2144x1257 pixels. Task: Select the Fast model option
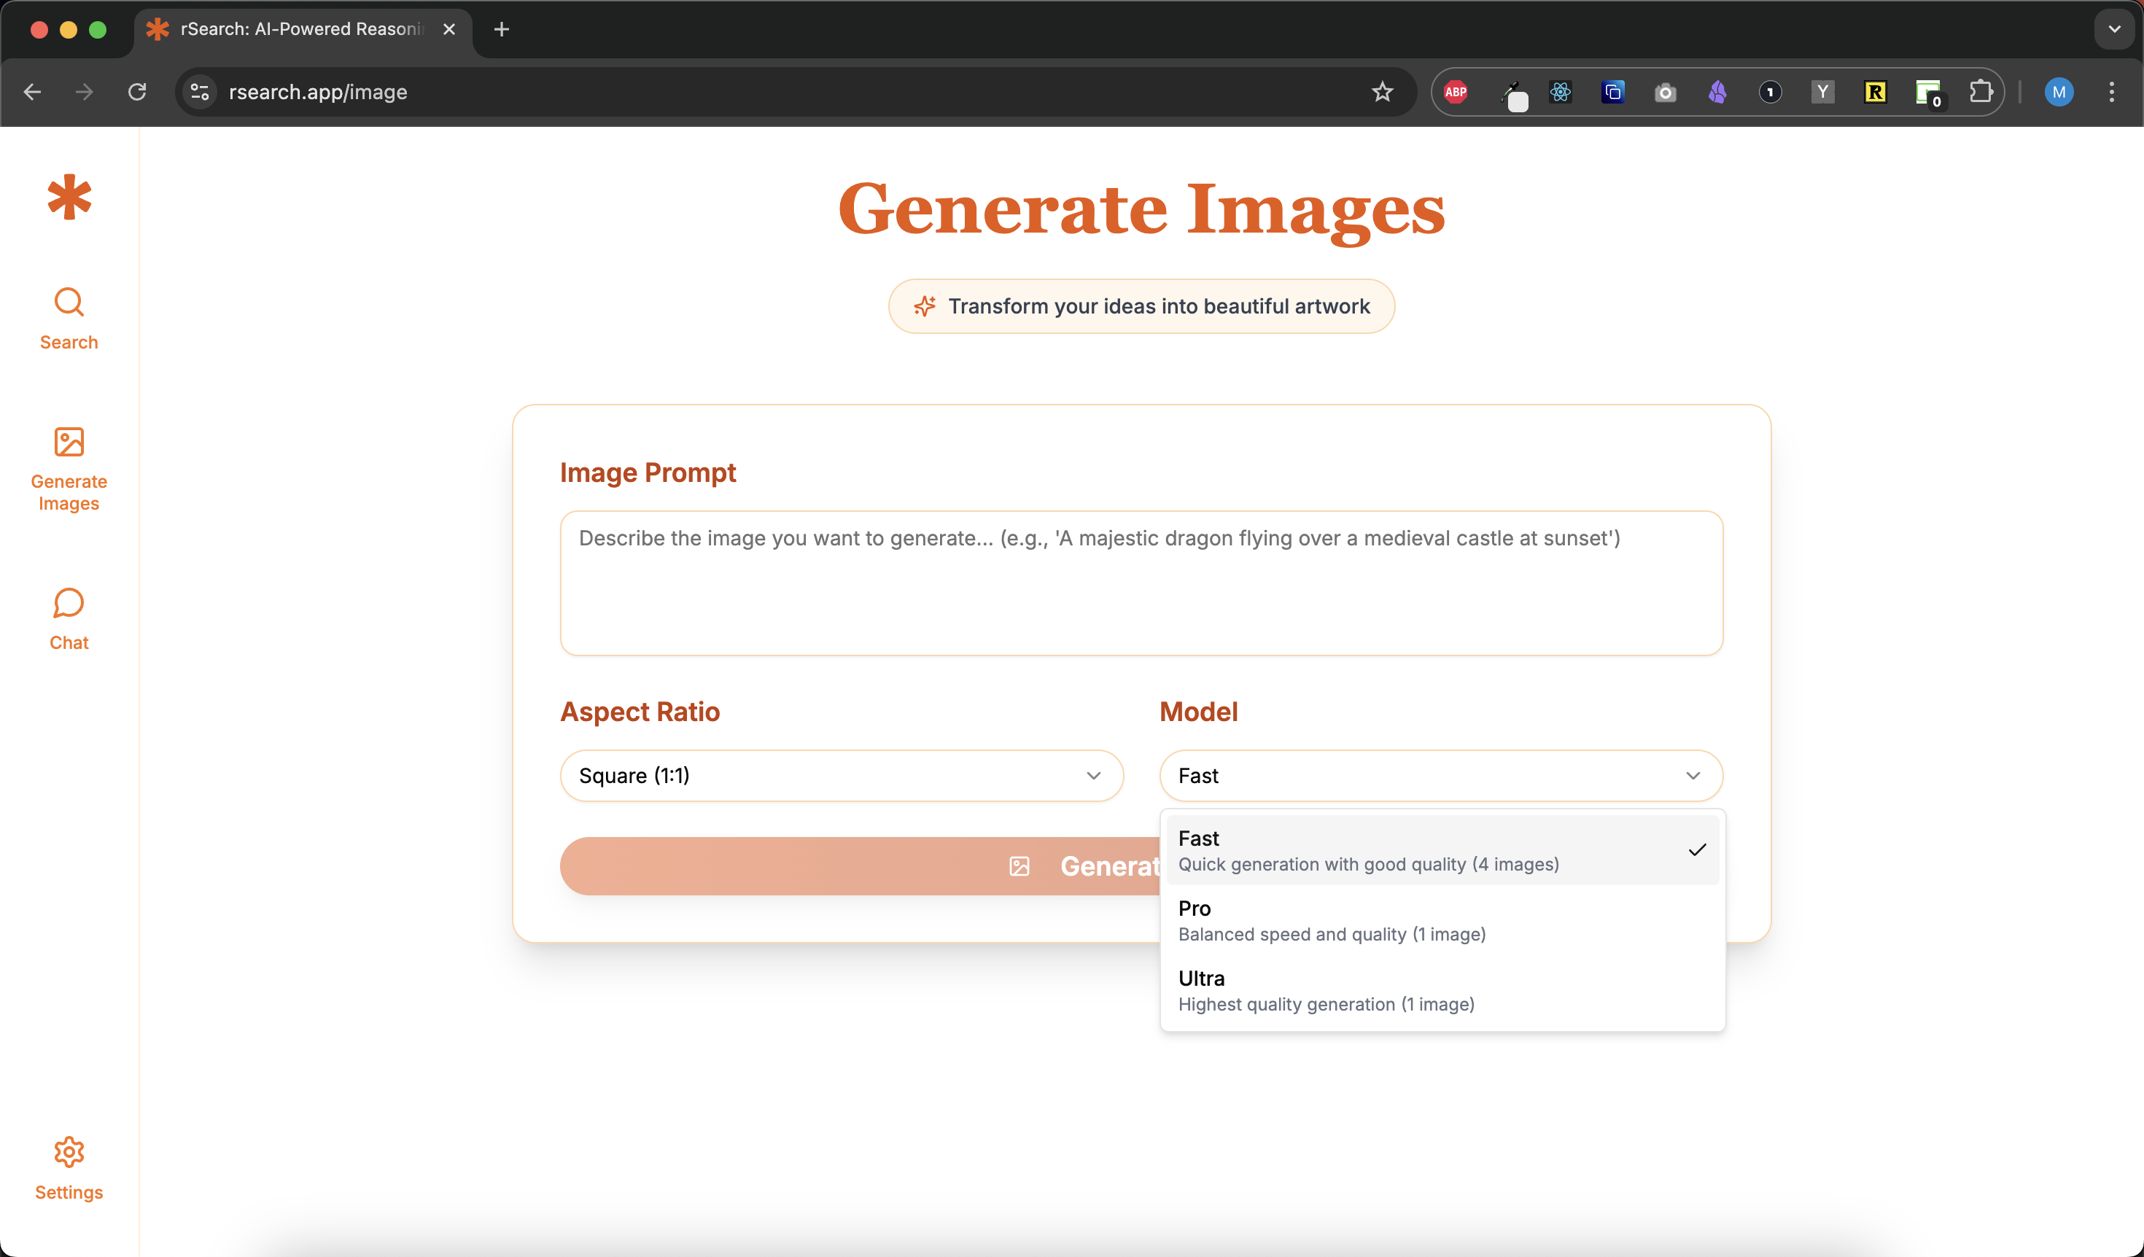click(x=1441, y=849)
